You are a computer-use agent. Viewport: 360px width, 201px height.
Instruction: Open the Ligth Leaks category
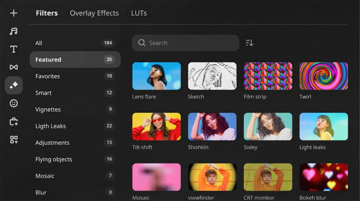click(75, 126)
